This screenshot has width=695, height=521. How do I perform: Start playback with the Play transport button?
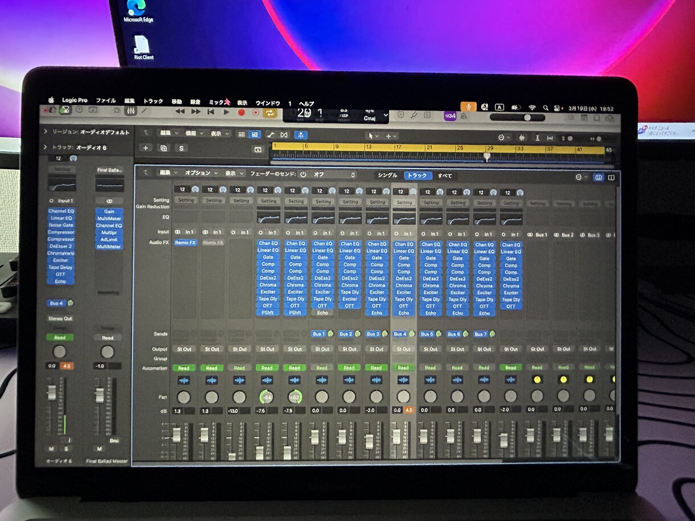click(x=226, y=112)
